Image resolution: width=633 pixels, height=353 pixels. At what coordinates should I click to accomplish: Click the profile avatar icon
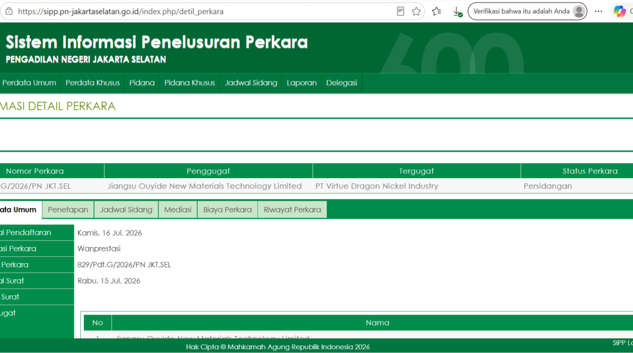pyautogui.click(x=579, y=12)
